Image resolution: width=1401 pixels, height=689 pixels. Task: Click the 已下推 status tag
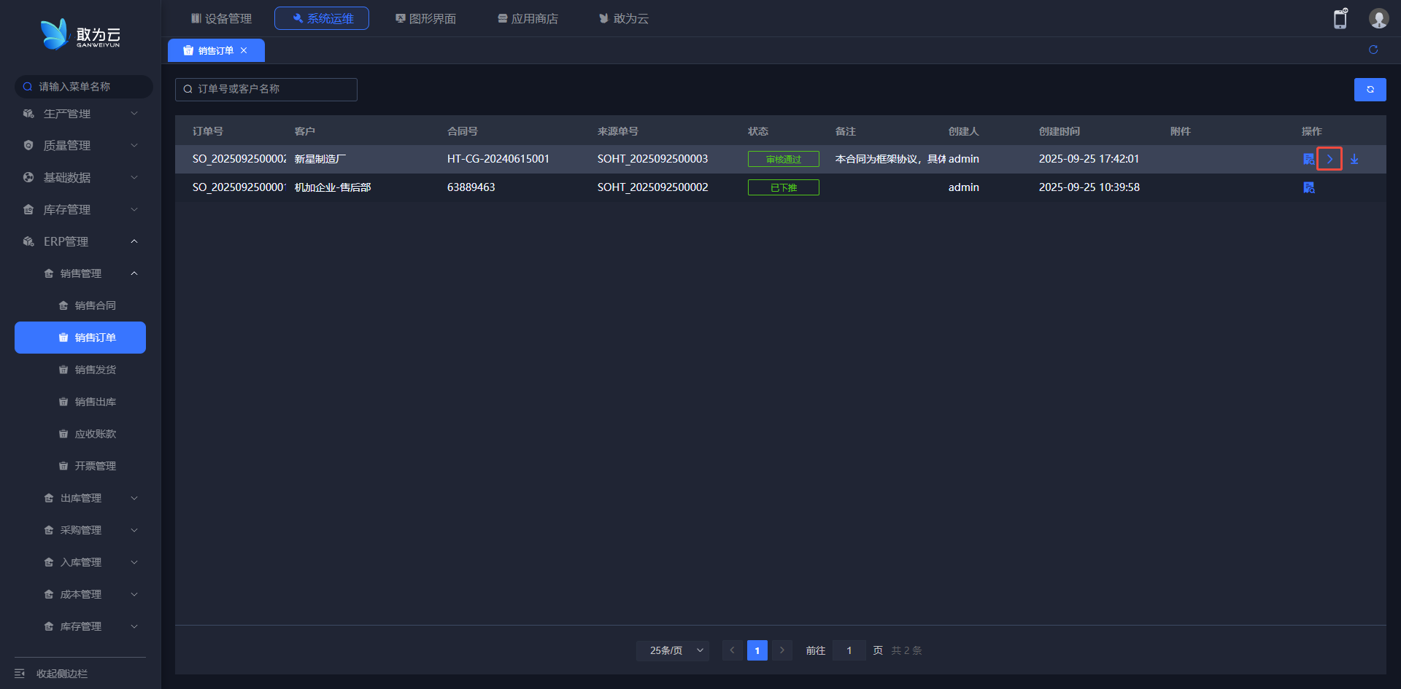pos(784,187)
